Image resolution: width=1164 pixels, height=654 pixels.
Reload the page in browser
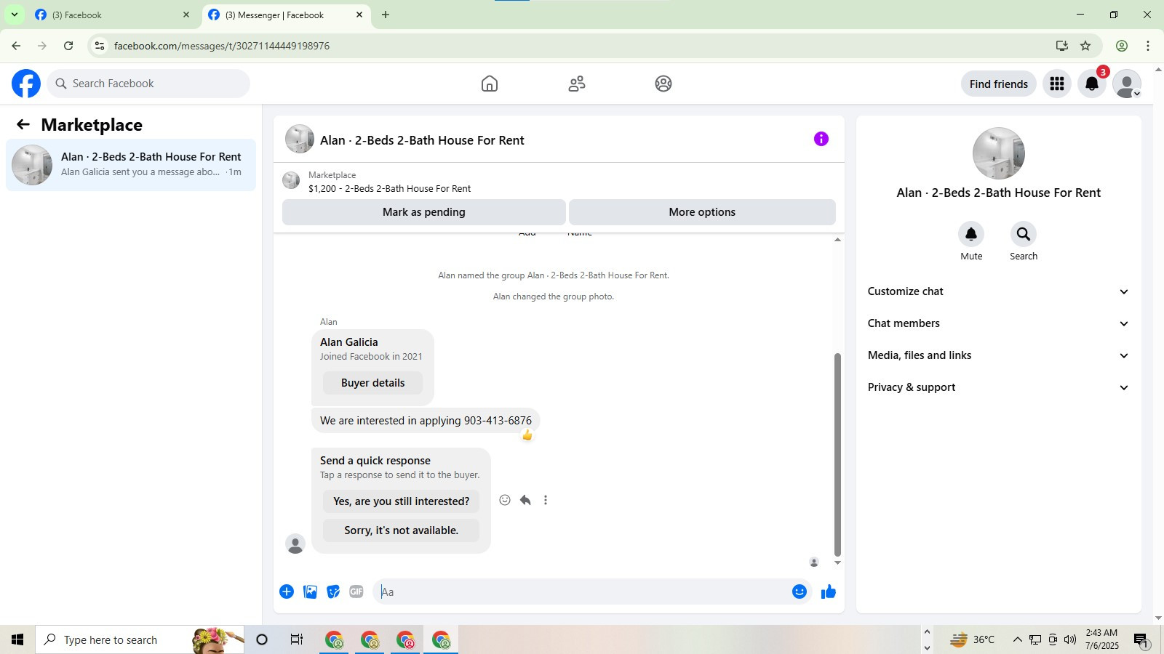(x=68, y=46)
